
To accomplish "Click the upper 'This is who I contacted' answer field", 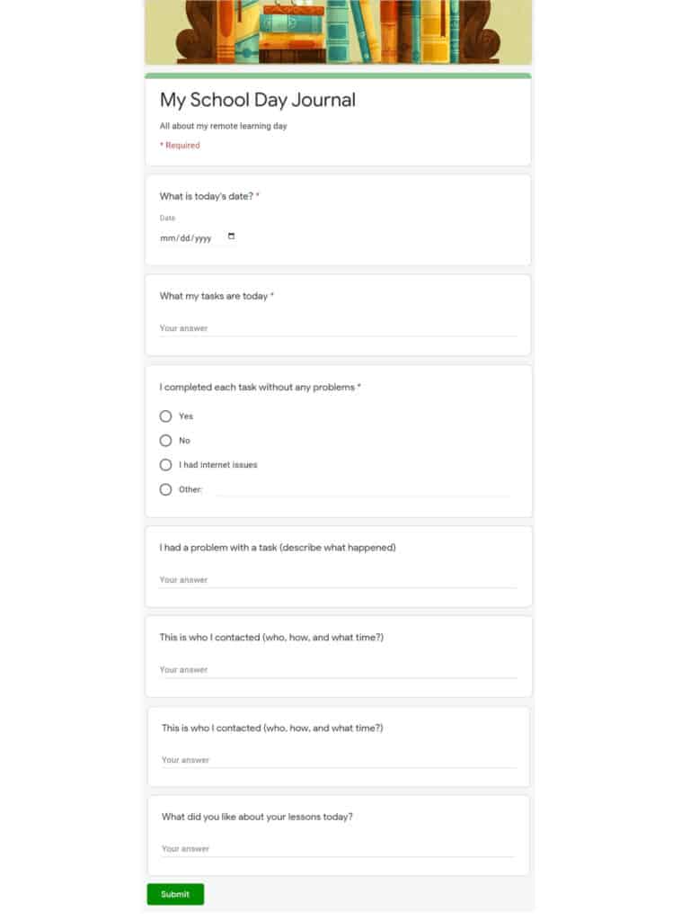I will point(338,670).
